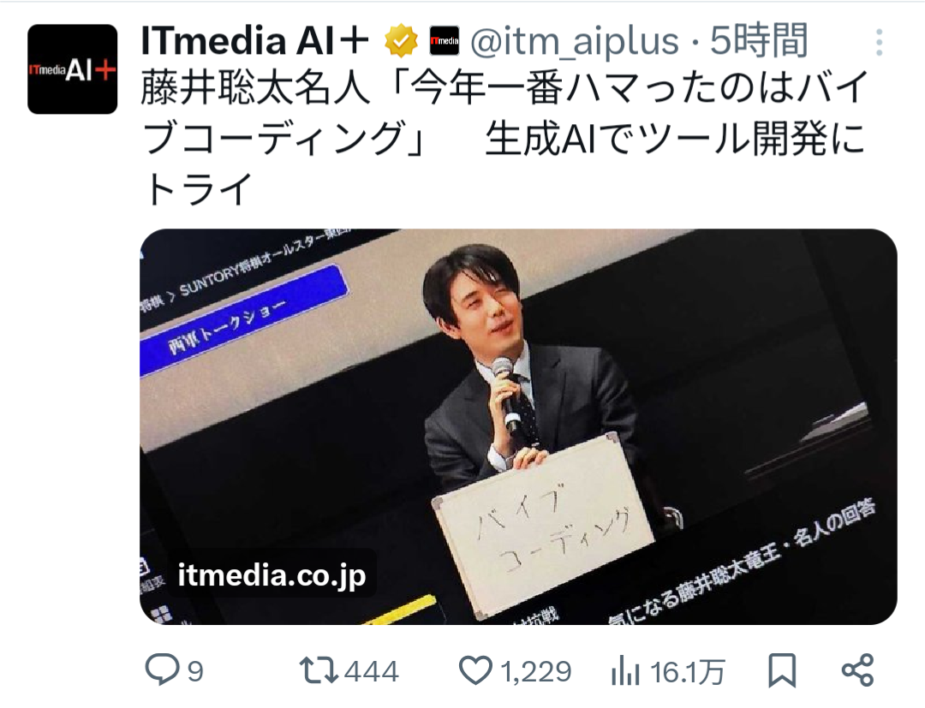Like the tweet with the heart icon
Image resolution: width=925 pixels, height=708 pixels.
point(474,671)
